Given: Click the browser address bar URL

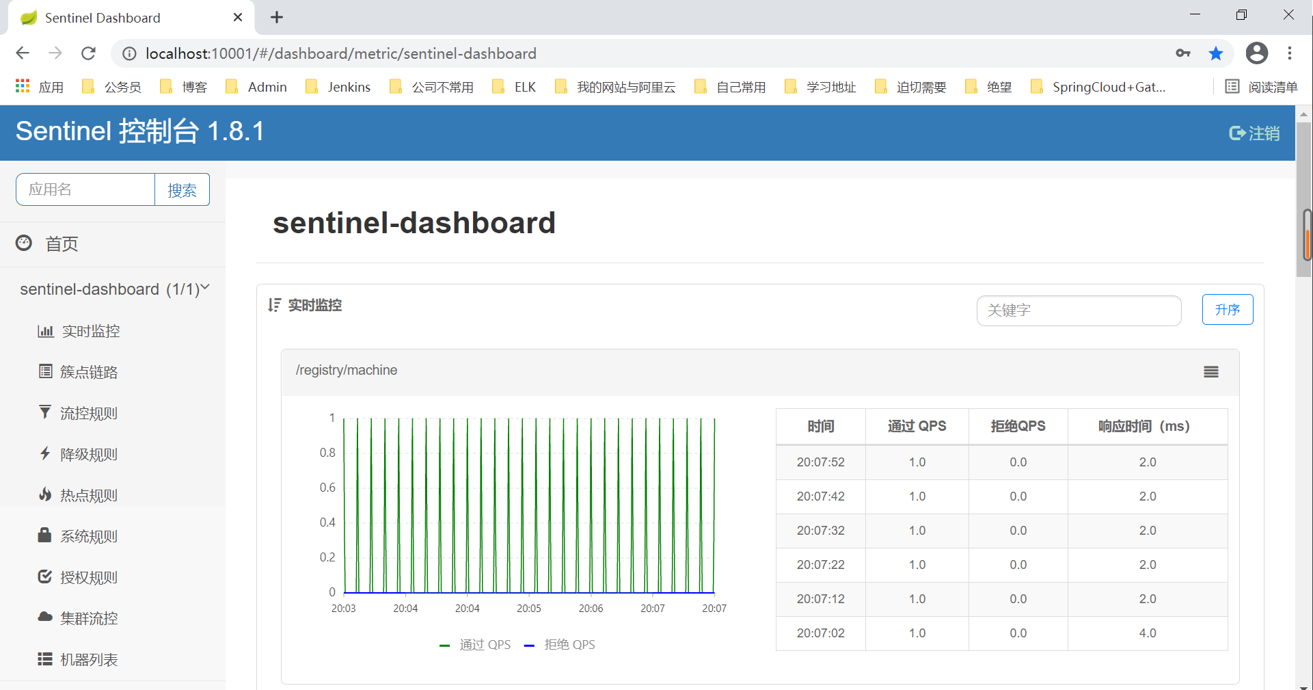Looking at the screenshot, I should [340, 53].
